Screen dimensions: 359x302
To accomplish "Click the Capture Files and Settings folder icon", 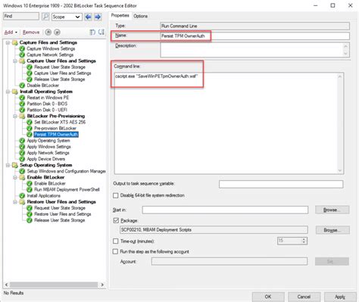I will 15,42.
